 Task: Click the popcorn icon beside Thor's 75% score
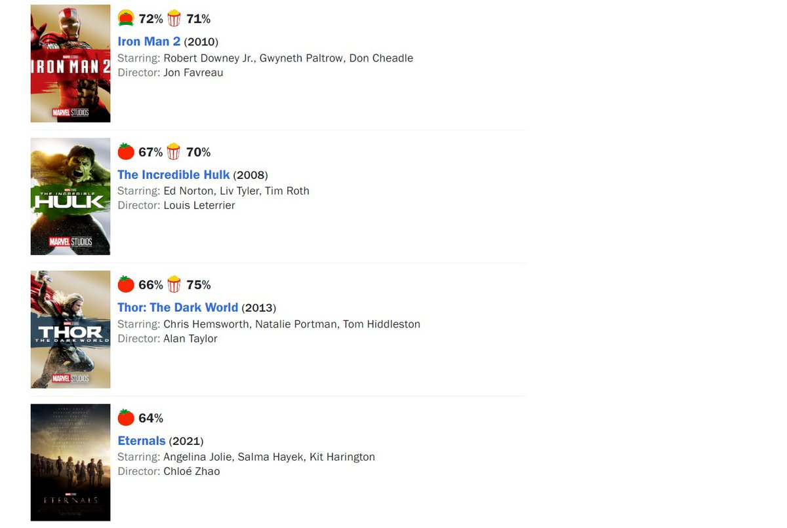click(x=174, y=284)
